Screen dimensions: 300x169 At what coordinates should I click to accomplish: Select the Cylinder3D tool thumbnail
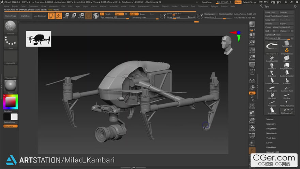point(287,44)
